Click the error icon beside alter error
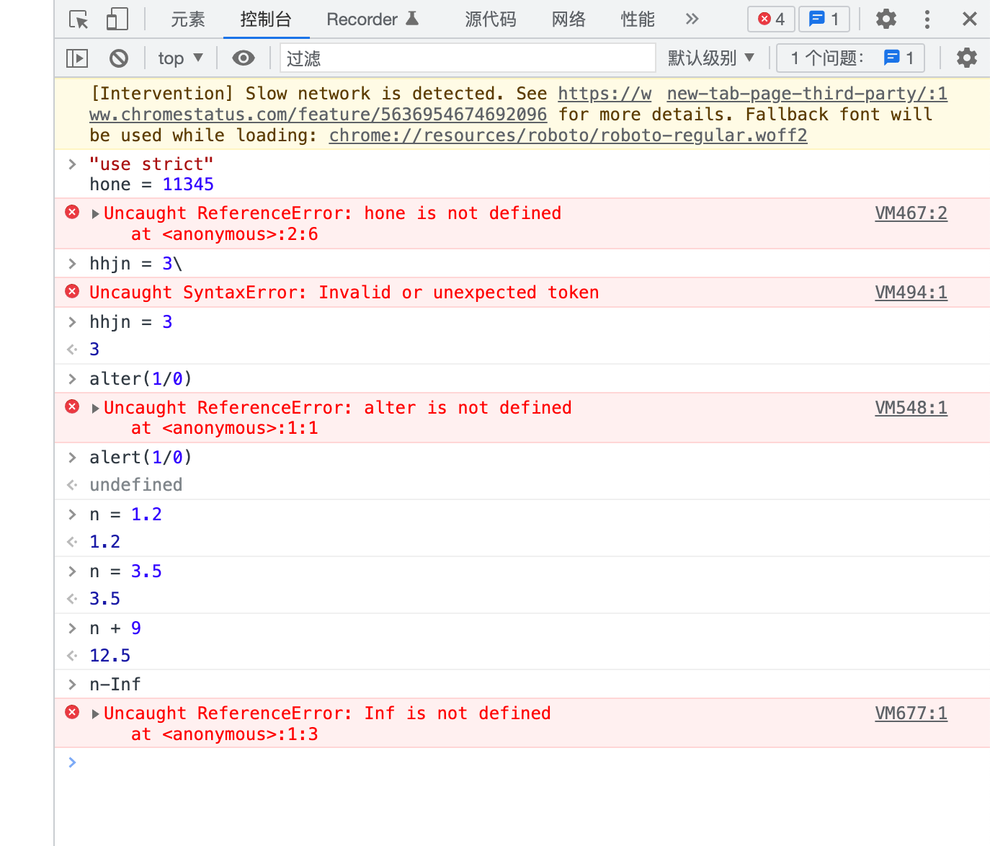The height and width of the screenshot is (846, 990). tap(72, 406)
